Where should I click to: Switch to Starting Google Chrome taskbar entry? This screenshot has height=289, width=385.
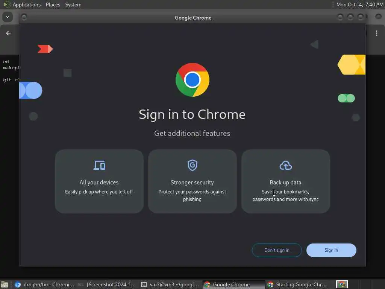point(297,284)
